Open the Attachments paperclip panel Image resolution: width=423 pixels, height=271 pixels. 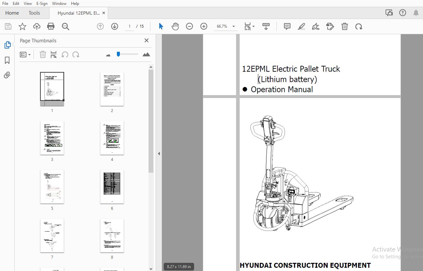pos(7,75)
